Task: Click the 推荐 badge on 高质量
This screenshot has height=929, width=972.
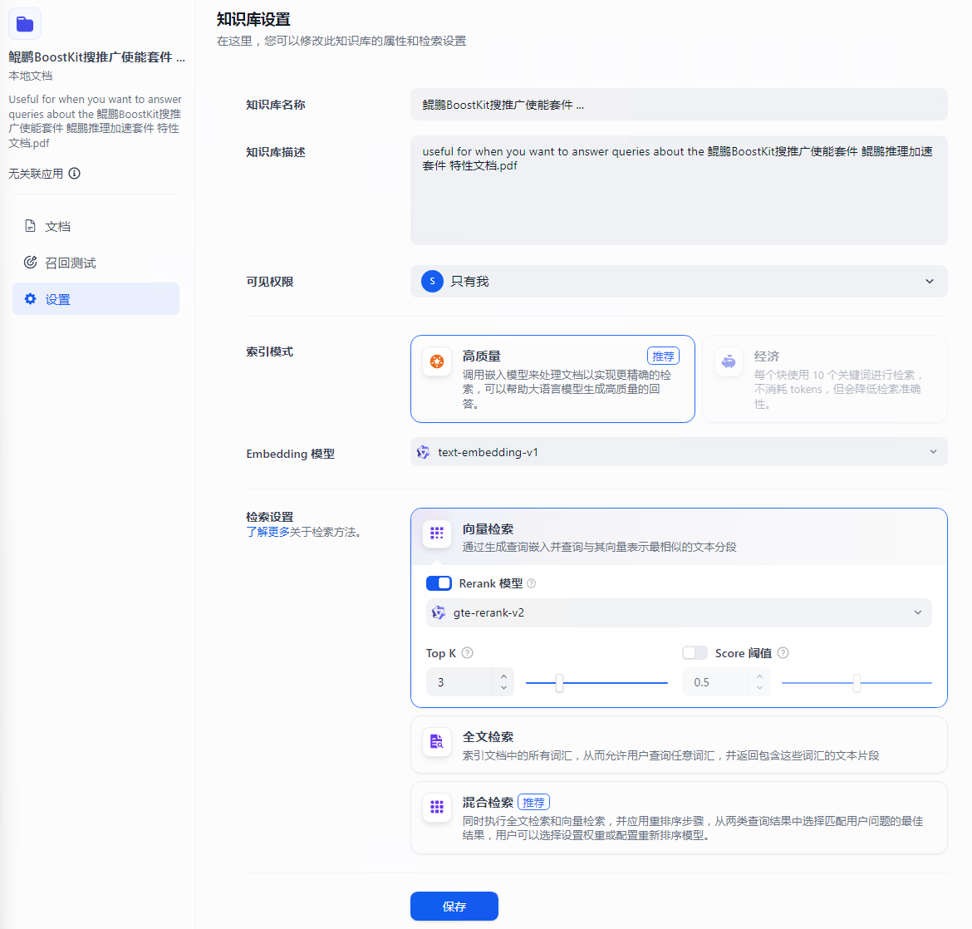Action: click(663, 356)
